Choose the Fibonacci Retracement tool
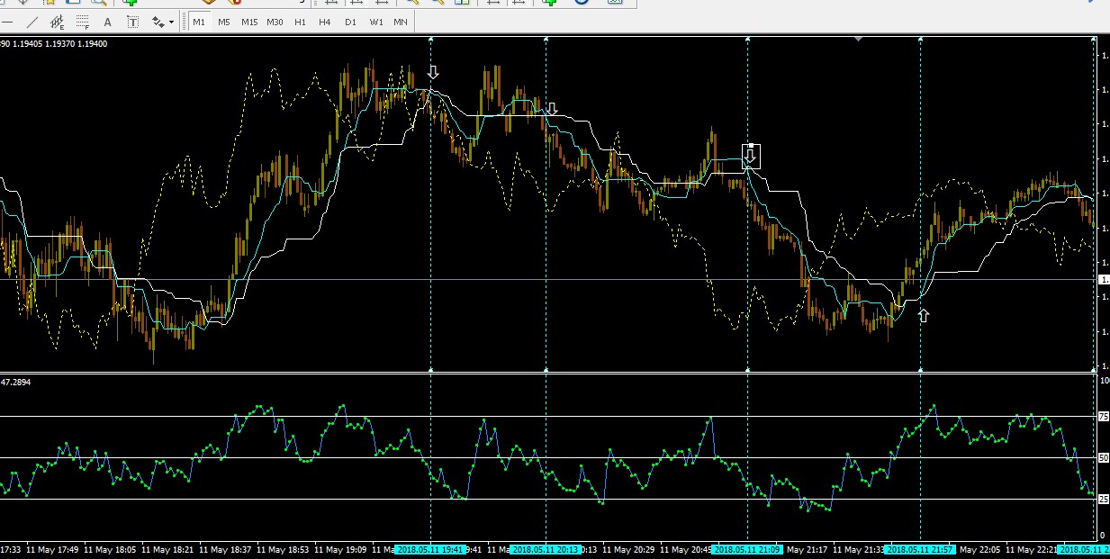1110x559 pixels. coord(83,22)
